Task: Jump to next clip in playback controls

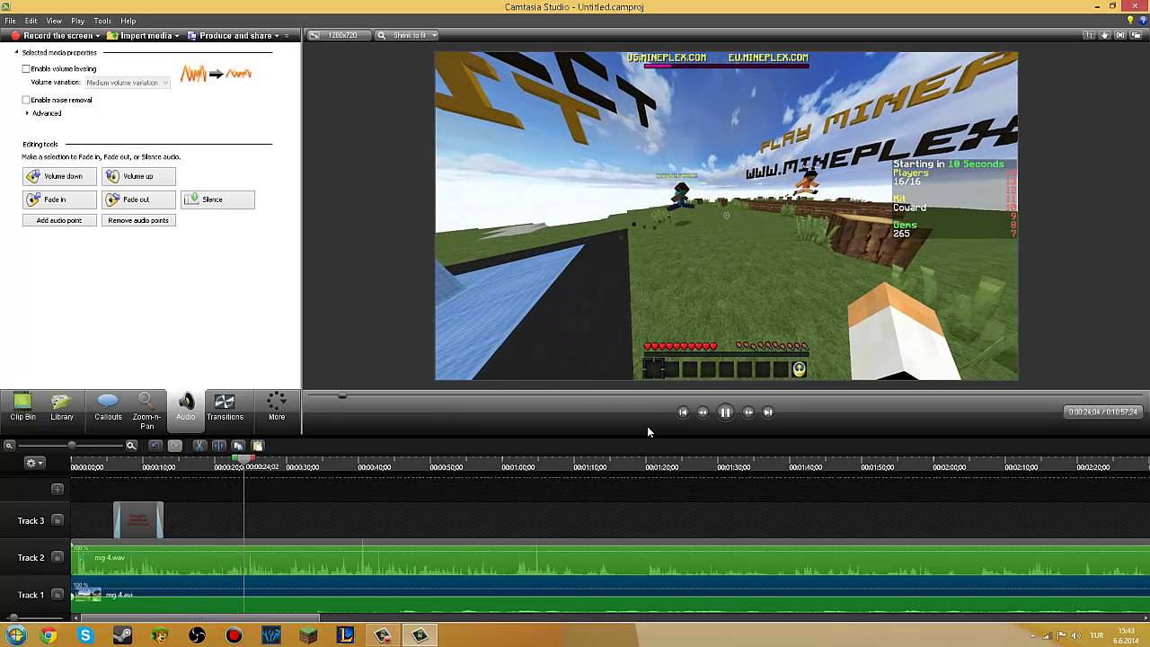Action: (x=767, y=412)
